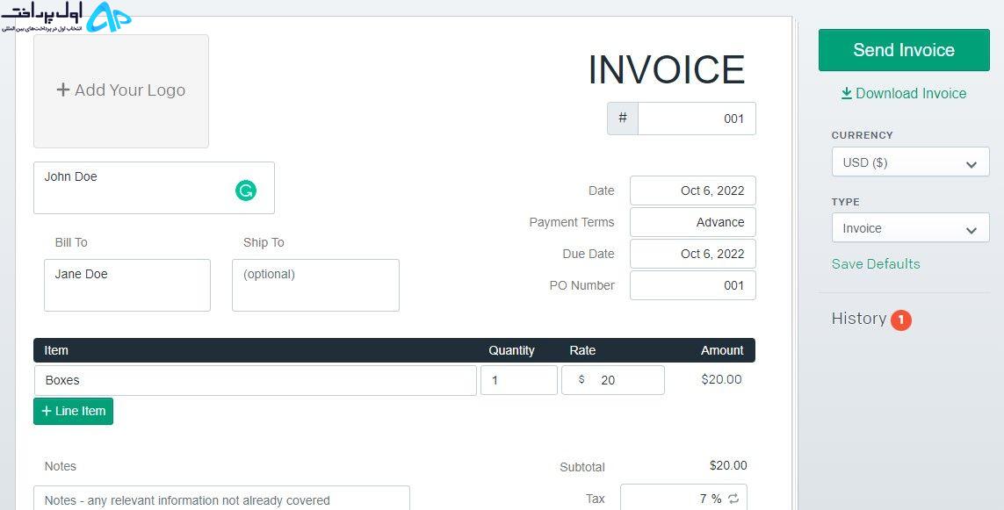Select the Rate field showing 20
The height and width of the screenshot is (510, 1004).
[613, 380]
